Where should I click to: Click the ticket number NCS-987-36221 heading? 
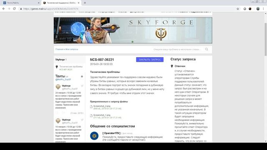pyautogui.click(x=102, y=60)
